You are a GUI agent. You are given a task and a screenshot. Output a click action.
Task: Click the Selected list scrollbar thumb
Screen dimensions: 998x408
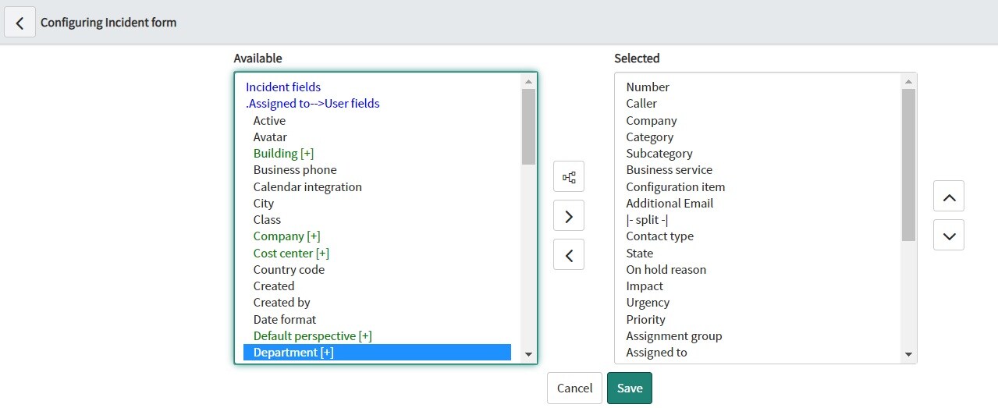pos(908,165)
